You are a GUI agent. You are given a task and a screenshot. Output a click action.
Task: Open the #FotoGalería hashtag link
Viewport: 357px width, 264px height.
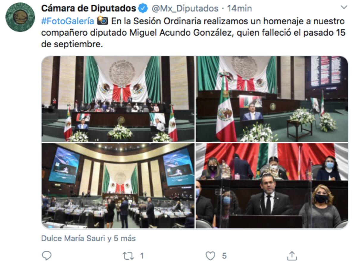click(x=68, y=21)
